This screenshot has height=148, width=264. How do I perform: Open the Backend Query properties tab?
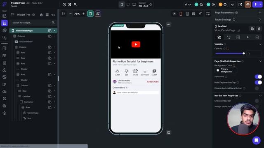(238, 37)
